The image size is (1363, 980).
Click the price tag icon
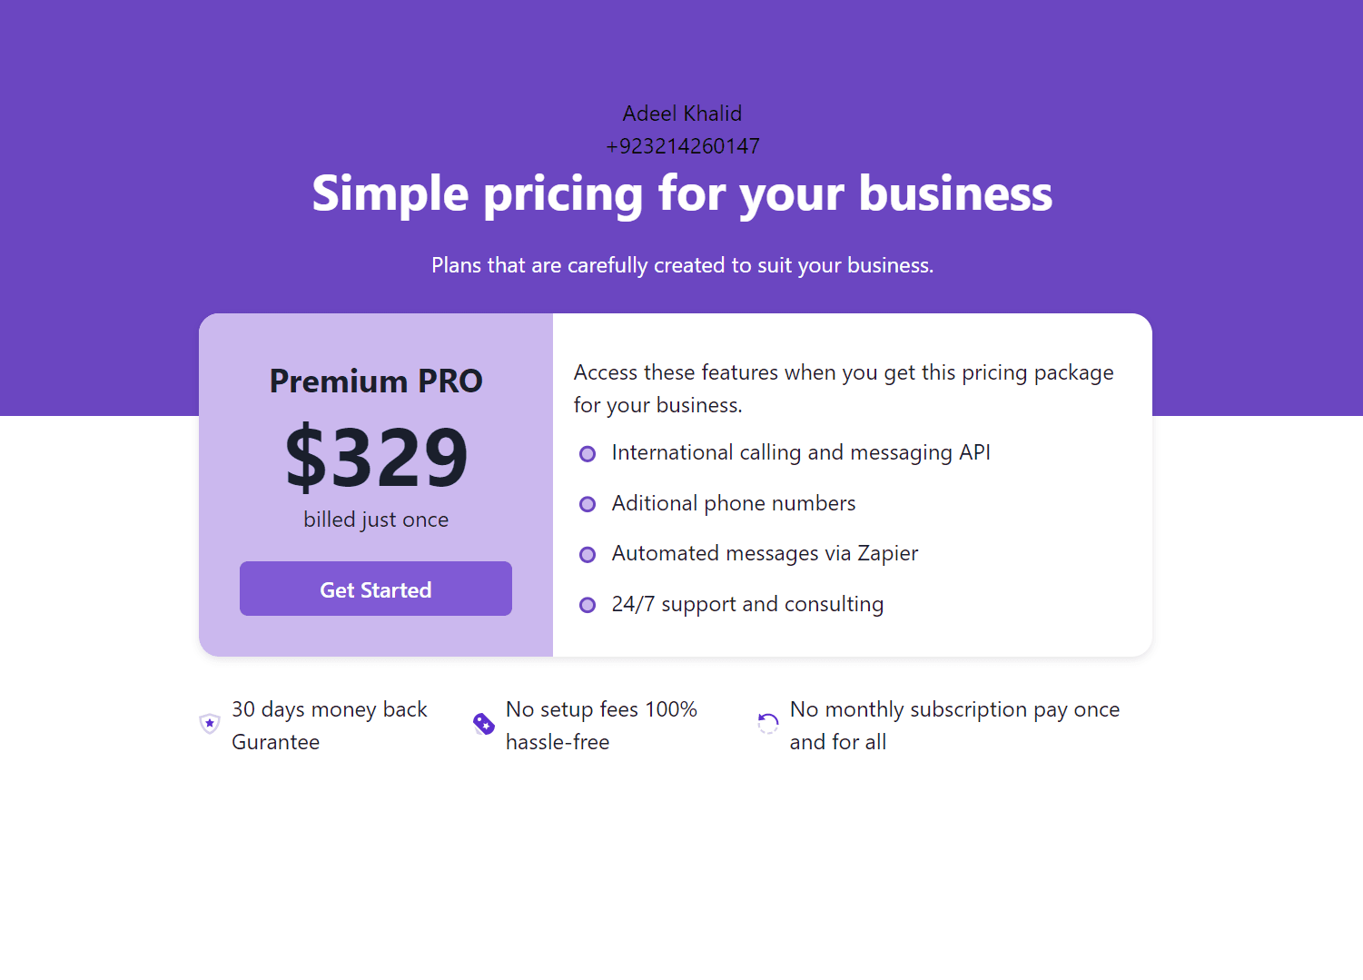pyautogui.click(x=484, y=724)
